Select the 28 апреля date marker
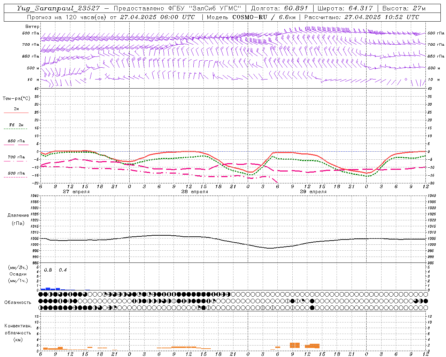 coord(194,192)
